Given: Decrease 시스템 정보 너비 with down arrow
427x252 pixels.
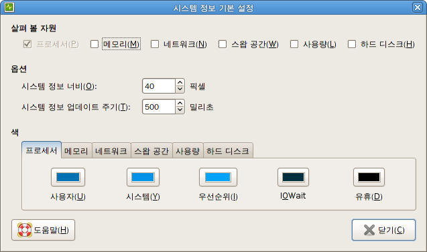Looking at the screenshot, I should 180,90.
